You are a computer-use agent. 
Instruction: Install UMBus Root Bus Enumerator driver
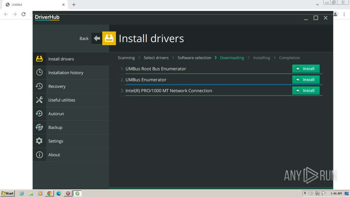tap(306, 69)
